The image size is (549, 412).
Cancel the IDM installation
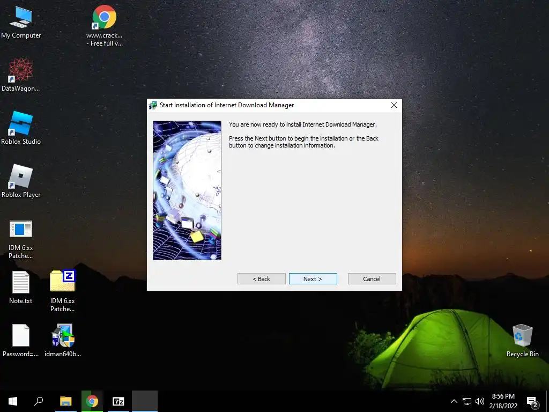point(372,279)
